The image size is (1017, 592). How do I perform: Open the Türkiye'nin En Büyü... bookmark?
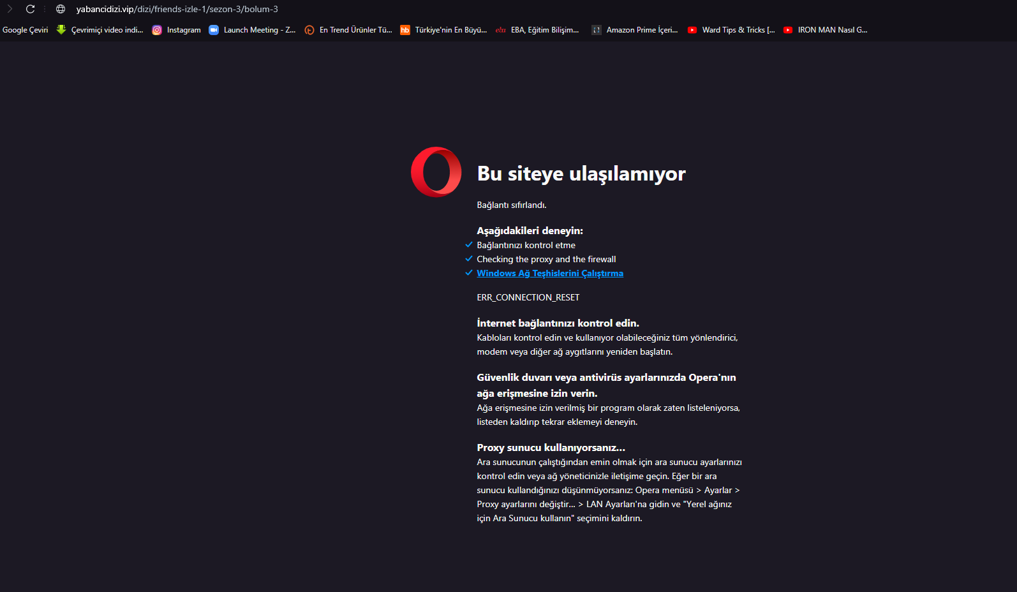(x=450, y=30)
